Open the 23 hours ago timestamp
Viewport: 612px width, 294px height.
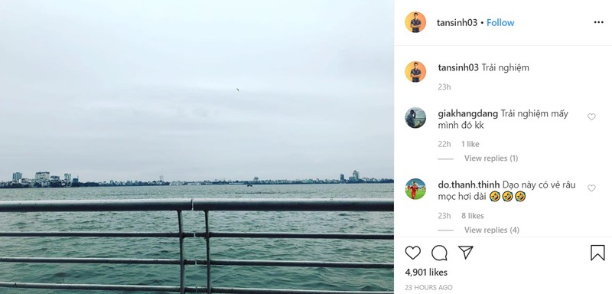[x=428, y=287]
